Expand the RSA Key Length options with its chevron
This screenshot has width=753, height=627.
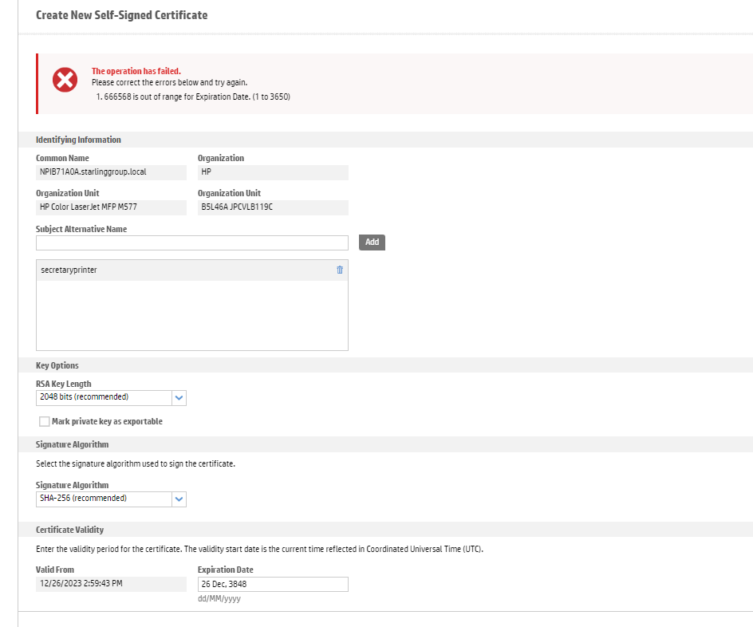click(179, 397)
